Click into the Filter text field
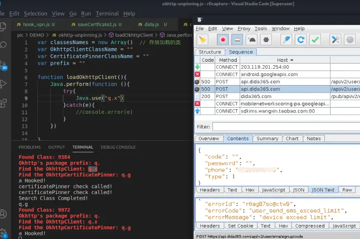The image size is (360, 239). (286, 127)
